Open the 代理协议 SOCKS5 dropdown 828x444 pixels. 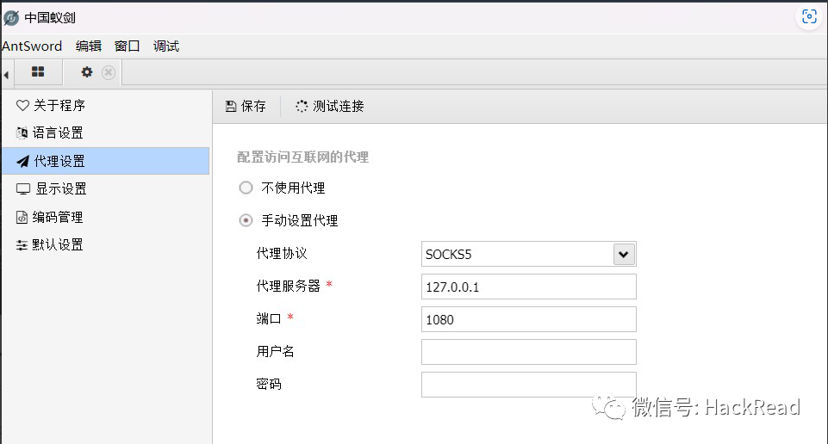[528, 254]
